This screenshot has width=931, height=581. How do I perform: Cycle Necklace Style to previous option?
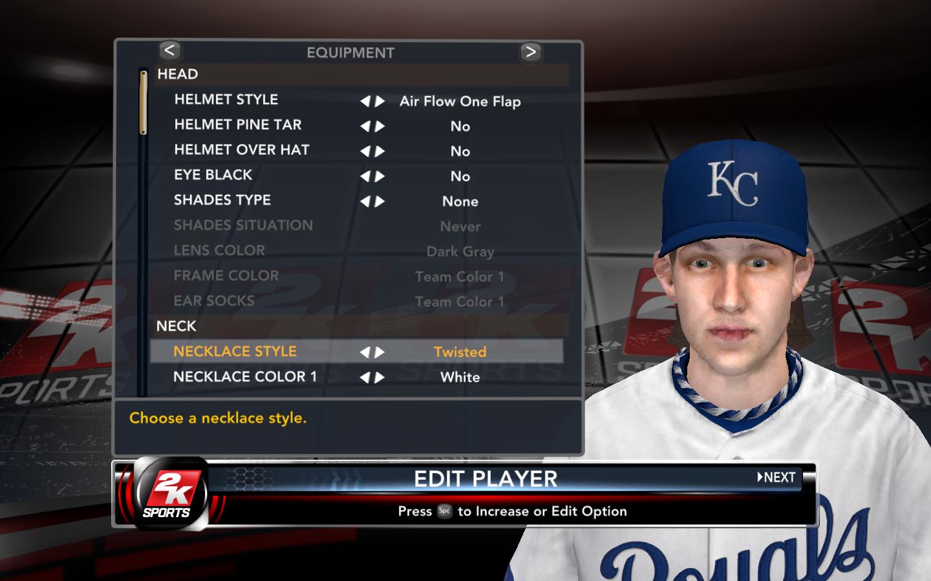pos(365,352)
